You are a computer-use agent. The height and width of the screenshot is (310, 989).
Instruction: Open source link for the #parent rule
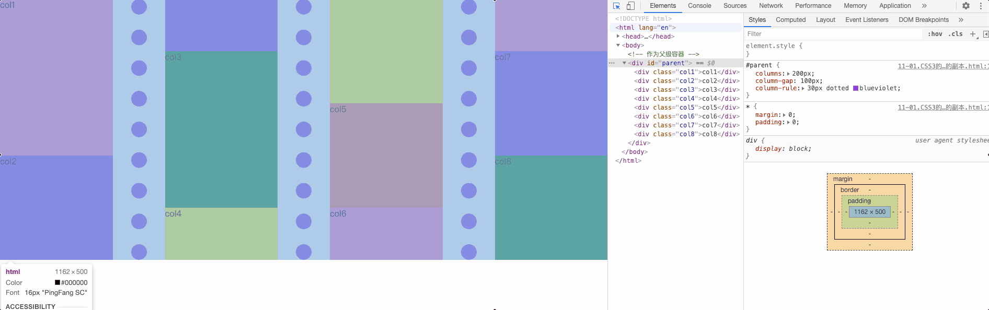tap(942, 66)
